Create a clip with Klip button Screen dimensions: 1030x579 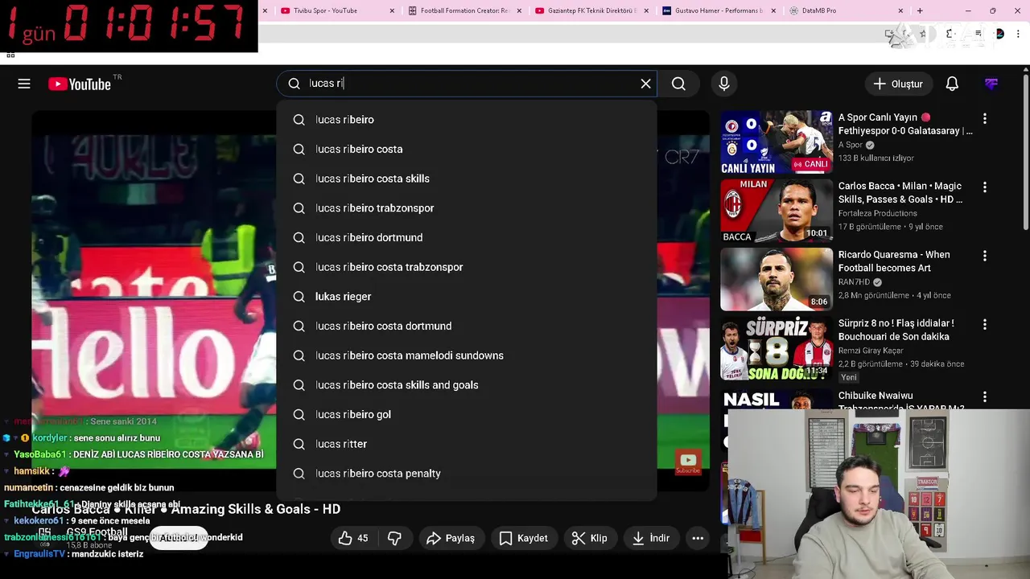590,538
